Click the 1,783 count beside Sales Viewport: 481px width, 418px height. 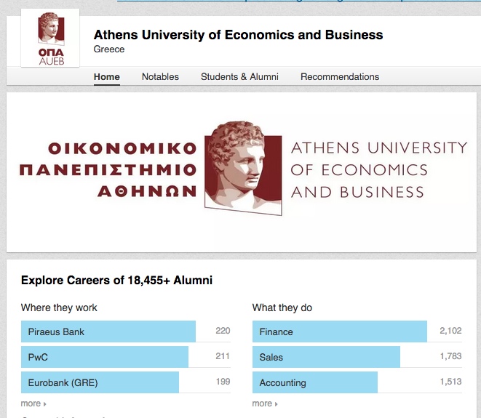[450, 357]
